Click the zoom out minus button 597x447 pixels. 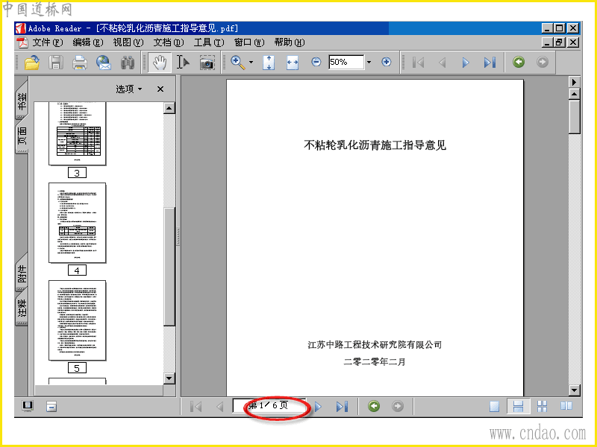pyautogui.click(x=316, y=62)
